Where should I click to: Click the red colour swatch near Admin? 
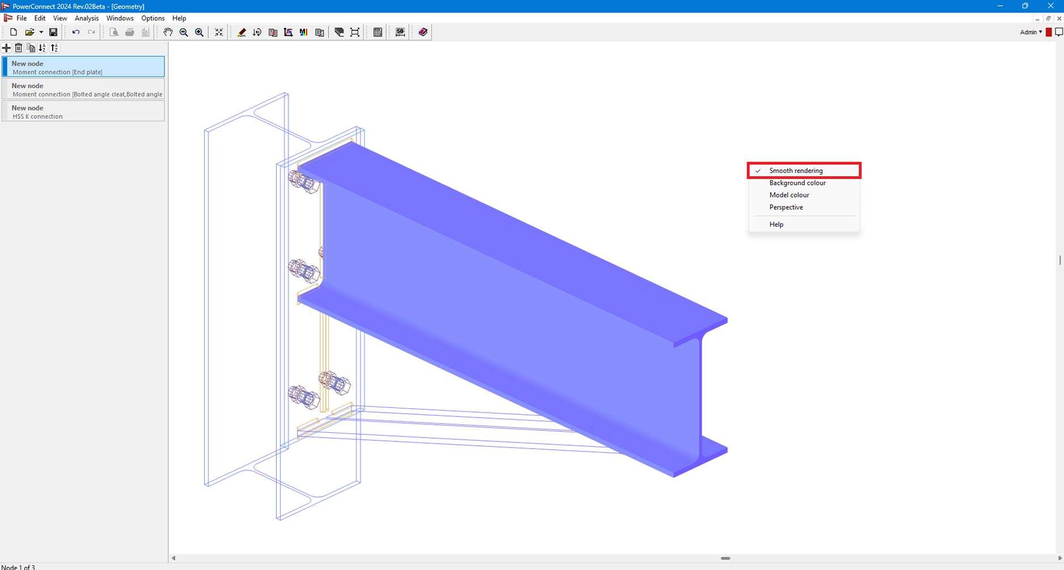[1048, 32]
